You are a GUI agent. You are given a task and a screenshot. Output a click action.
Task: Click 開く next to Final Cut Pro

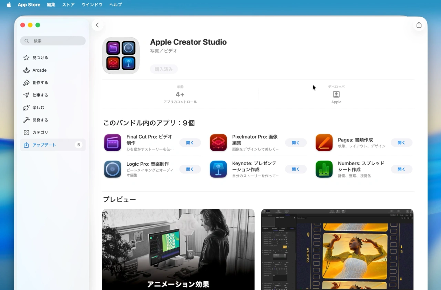190,143
